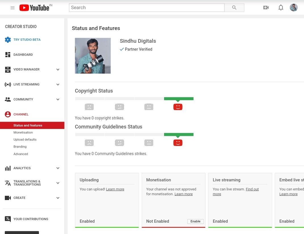Screen dimensions: 304x234
Task: Click the green Community Guidelines bar segment
Action: pyautogui.click(x=179, y=134)
